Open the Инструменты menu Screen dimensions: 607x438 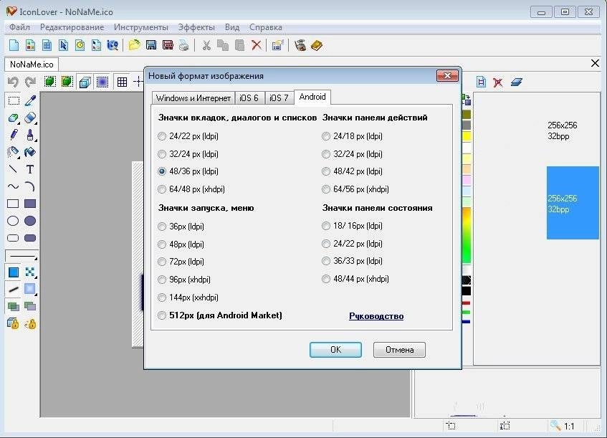click(141, 27)
